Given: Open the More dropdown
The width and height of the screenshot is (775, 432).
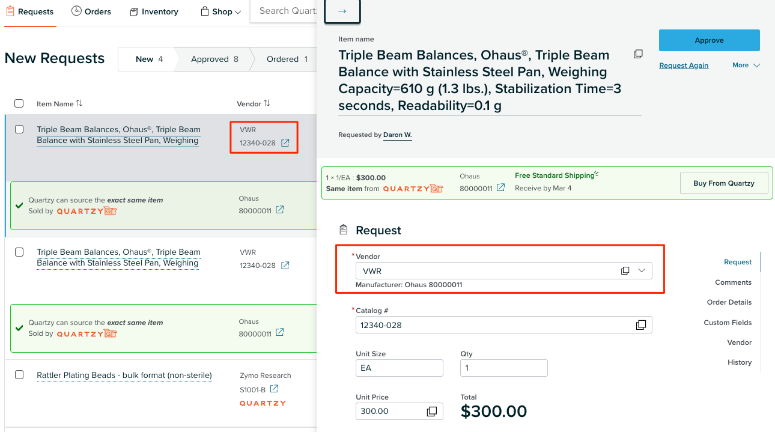Looking at the screenshot, I should [x=746, y=65].
